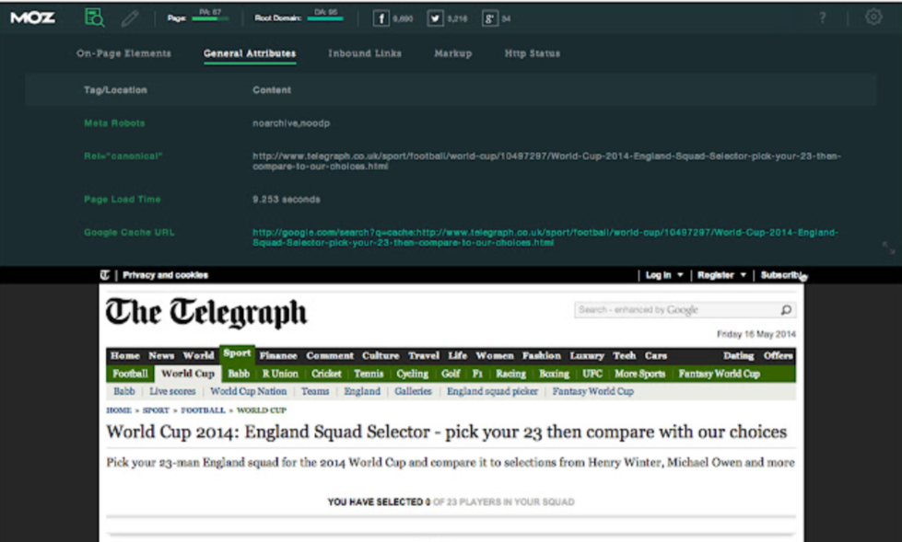Open More Sports in the sports bar
This screenshot has height=542, width=902.
[x=639, y=374]
